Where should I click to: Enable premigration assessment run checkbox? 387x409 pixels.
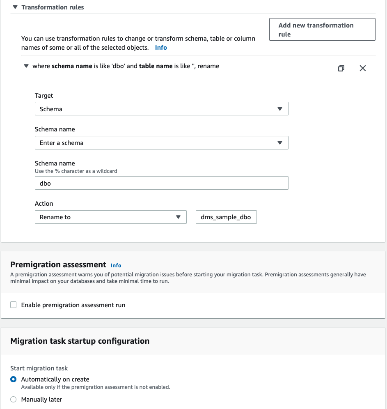coord(14,305)
